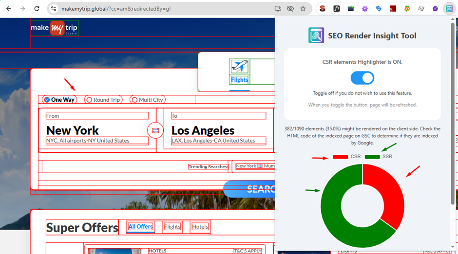Click the blue SEARCH button
This screenshot has width=458, height=254.
coord(249,189)
